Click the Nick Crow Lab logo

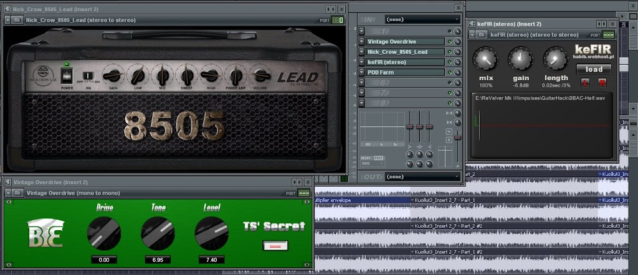43,75
